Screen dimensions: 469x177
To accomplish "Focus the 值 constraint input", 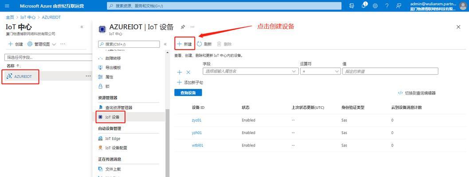I will coord(390,71).
